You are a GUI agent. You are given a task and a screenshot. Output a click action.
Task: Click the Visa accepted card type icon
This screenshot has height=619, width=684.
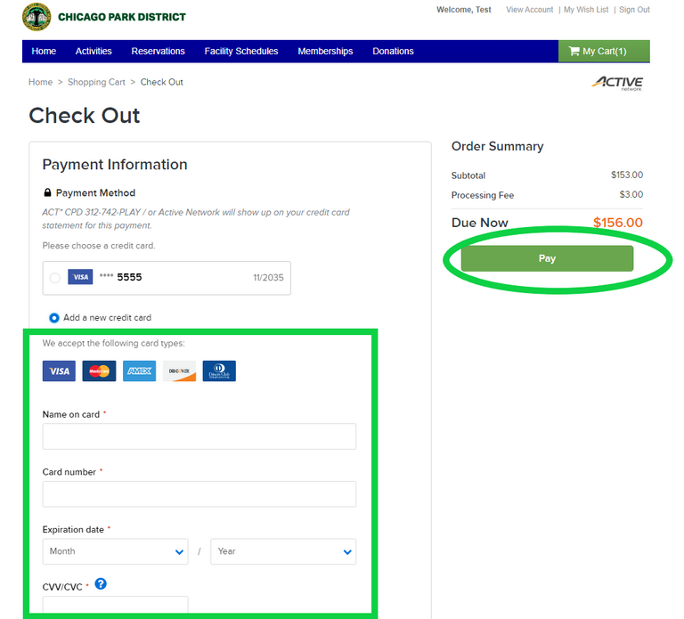coord(59,371)
